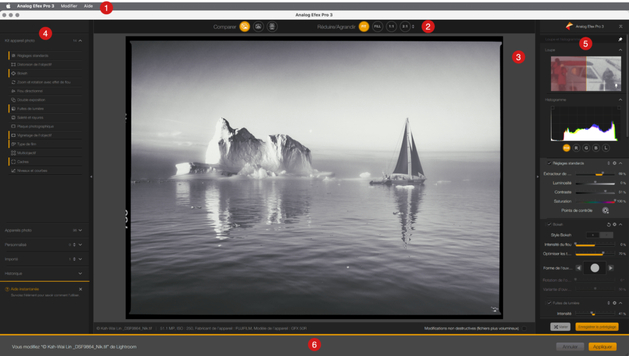The height and width of the screenshot is (356, 629).
Task: Open zoom ratio stepper arrows
Action: 413,26
